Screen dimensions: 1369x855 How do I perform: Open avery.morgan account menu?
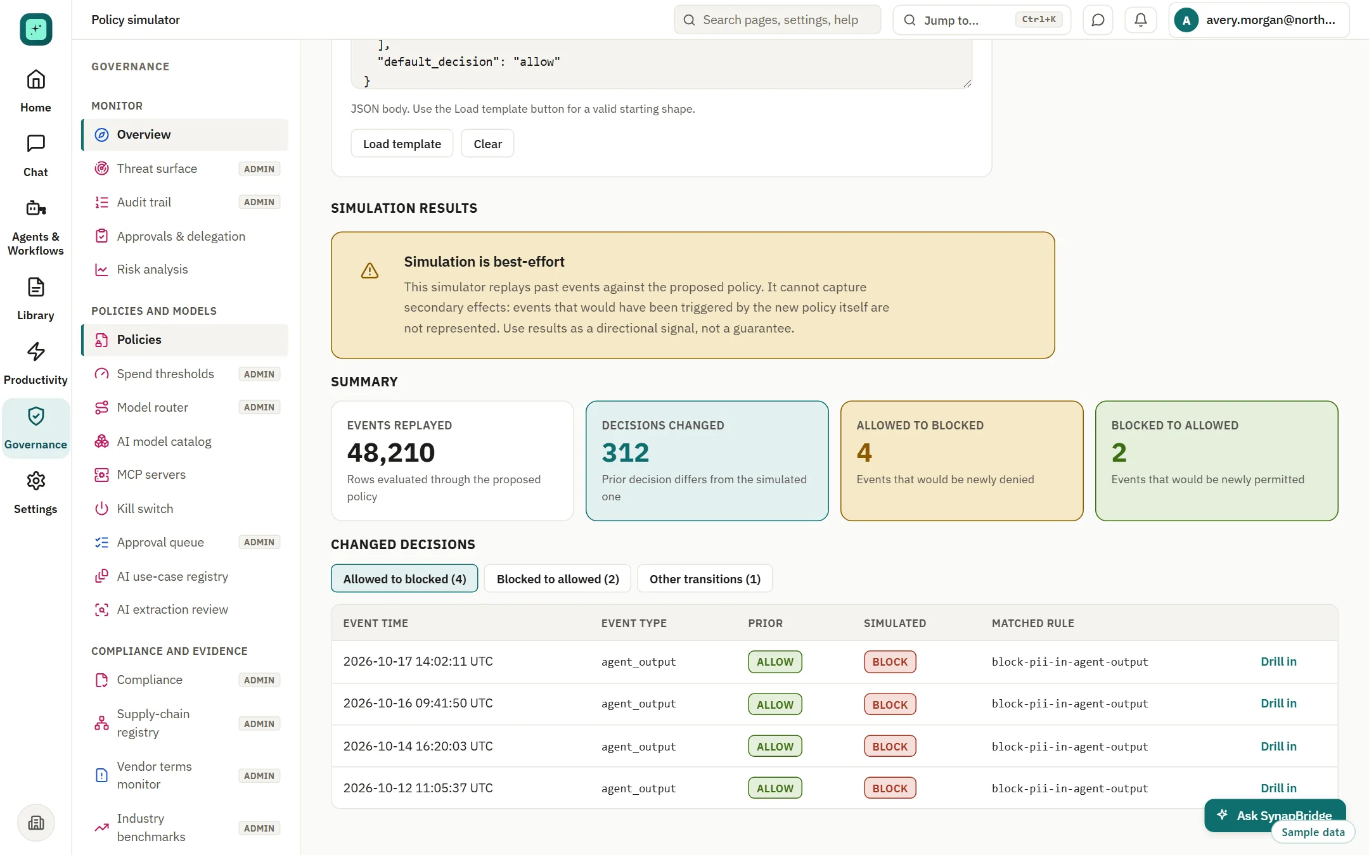[x=1259, y=20]
